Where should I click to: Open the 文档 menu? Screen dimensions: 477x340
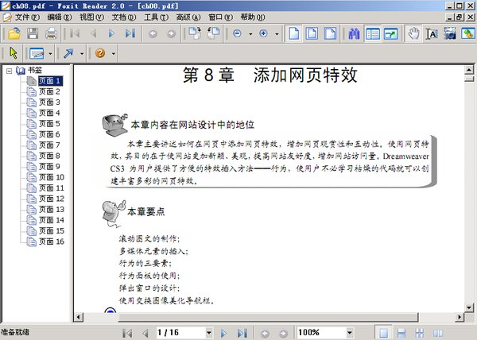coord(124,17)
